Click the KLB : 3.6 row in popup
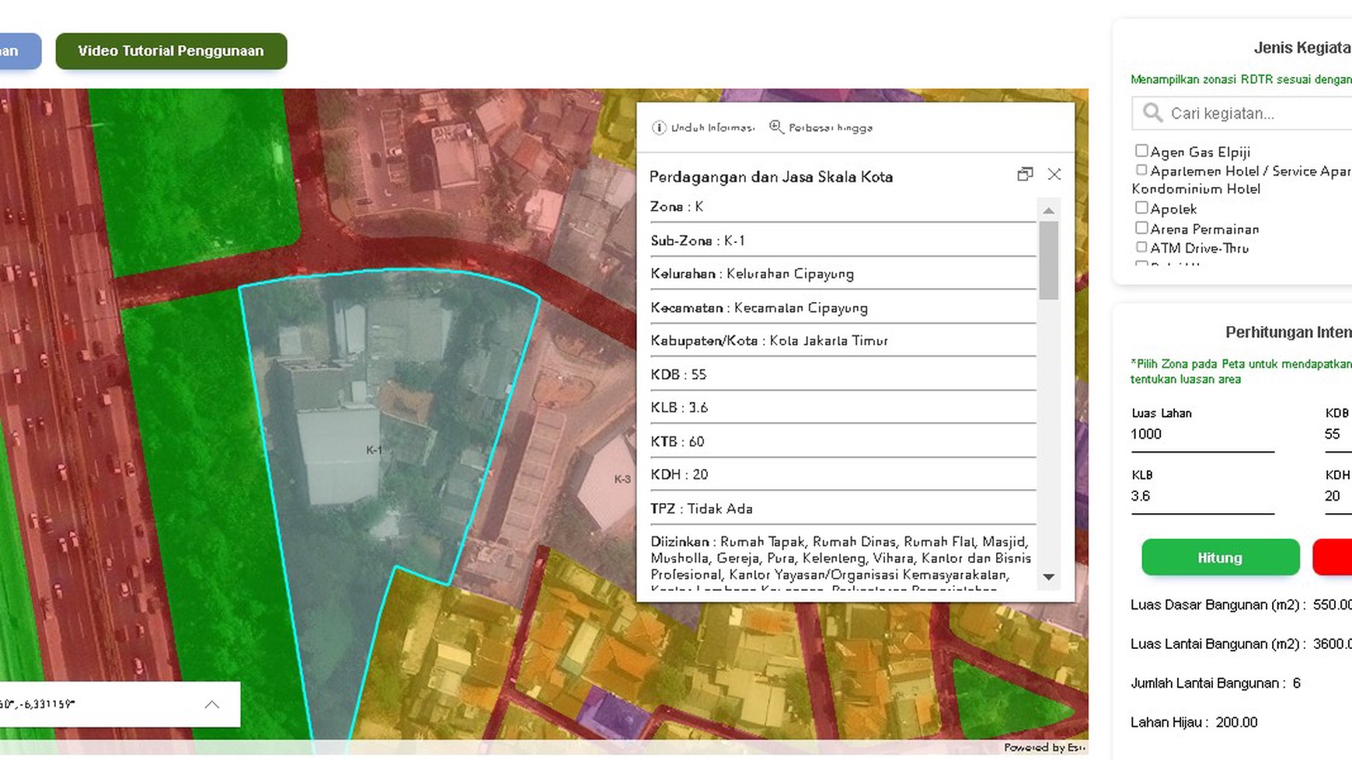This screenshot has height=760, width=1352. tap(843, 408)
